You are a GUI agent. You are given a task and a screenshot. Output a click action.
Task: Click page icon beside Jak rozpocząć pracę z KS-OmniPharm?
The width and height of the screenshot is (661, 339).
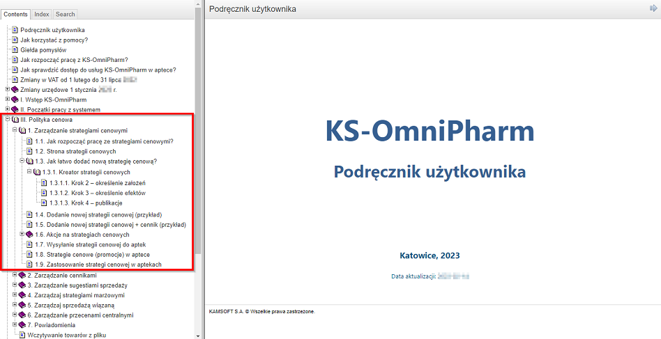click(15, 60)
